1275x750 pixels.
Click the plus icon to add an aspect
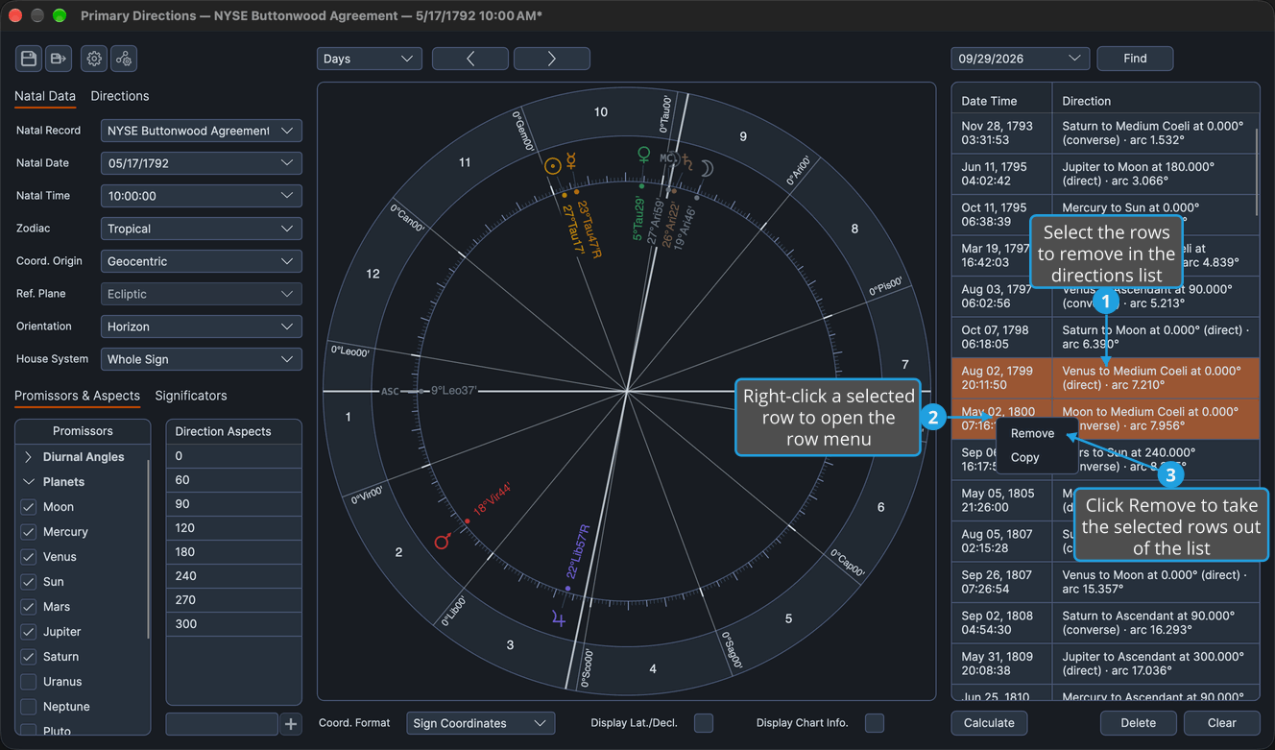291,724
